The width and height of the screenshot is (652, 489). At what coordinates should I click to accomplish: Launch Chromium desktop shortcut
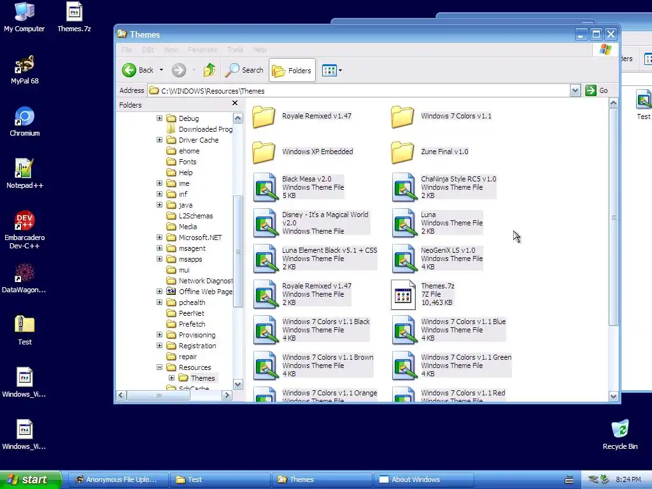tap(25, 122)
